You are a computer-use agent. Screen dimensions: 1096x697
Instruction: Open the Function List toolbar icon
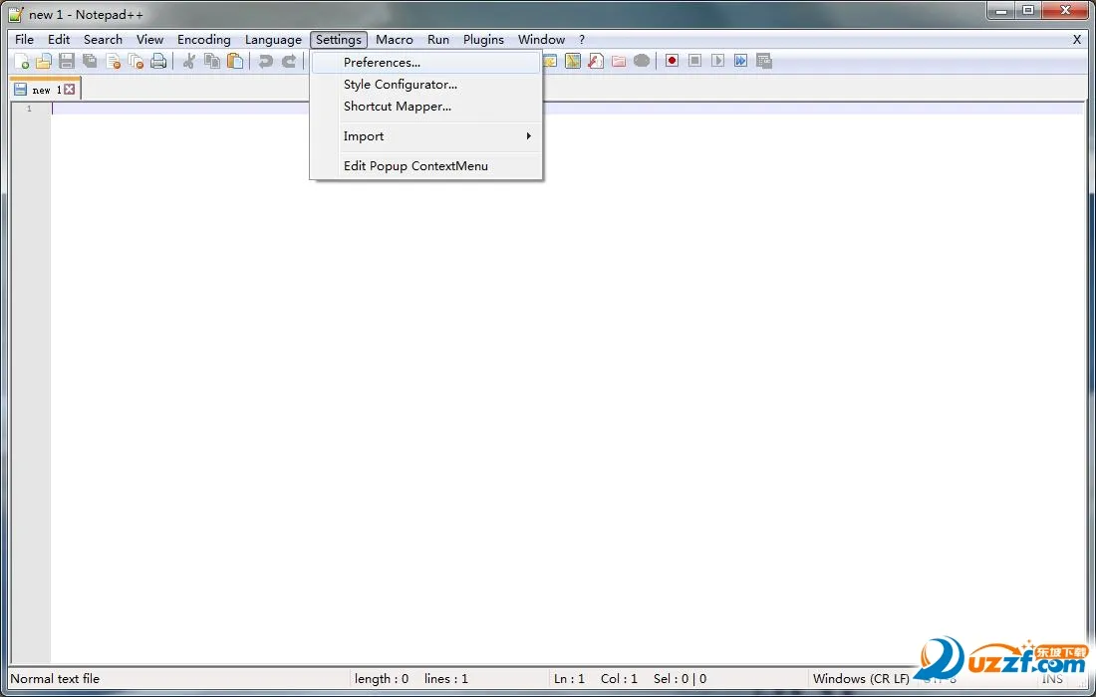[x=596, y=62]
